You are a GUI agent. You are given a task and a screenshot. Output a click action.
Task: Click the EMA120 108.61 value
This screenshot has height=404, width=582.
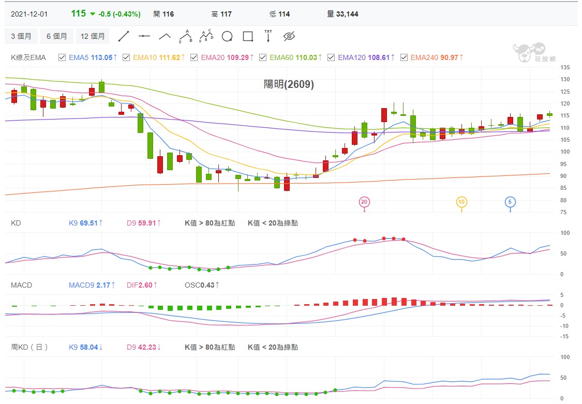click(366, 57)
